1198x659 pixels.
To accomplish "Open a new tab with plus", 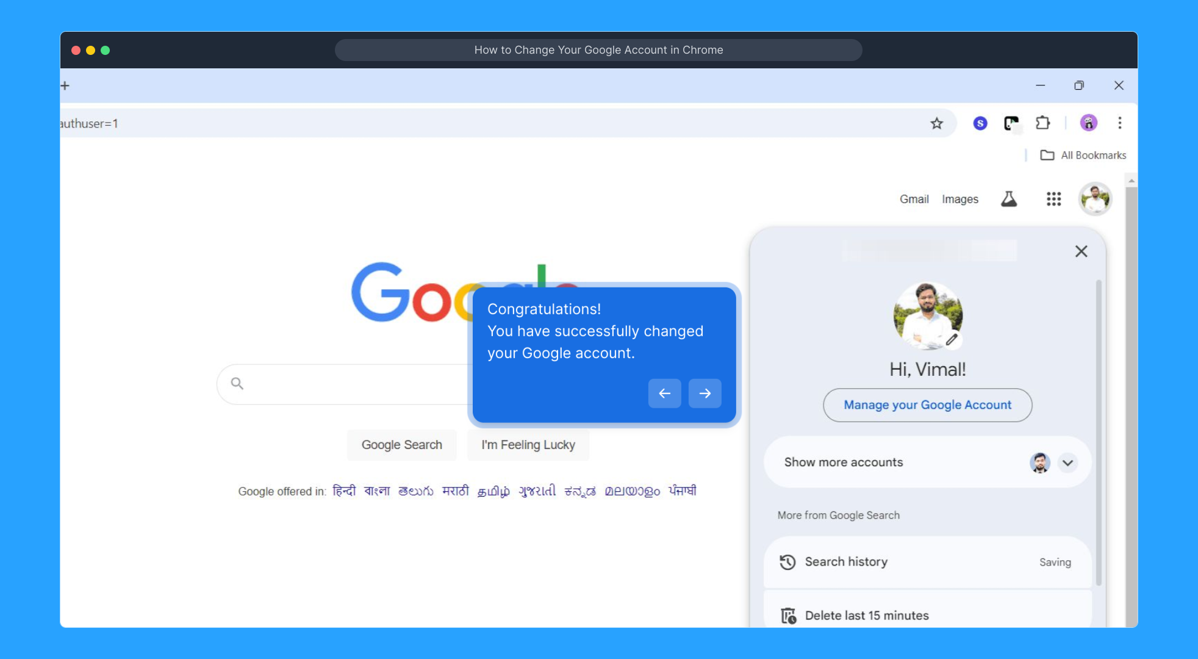I will [x=65, y=85].
